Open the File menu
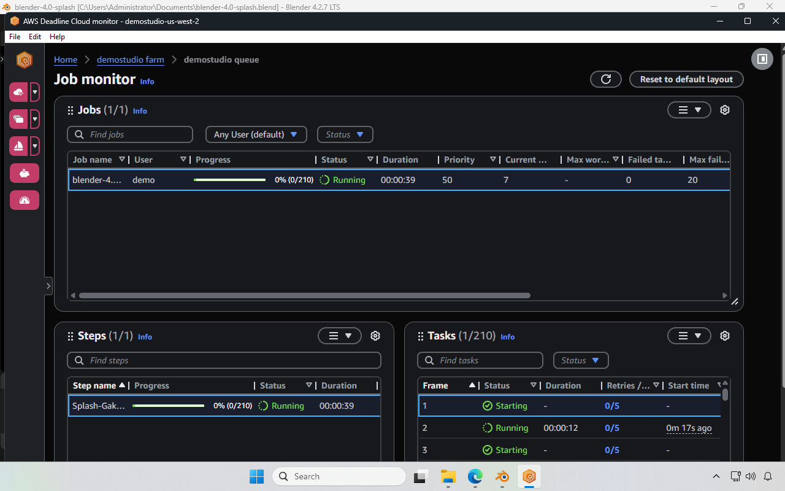The width and height of the screenshot is (785, 491). click(14, 37)
